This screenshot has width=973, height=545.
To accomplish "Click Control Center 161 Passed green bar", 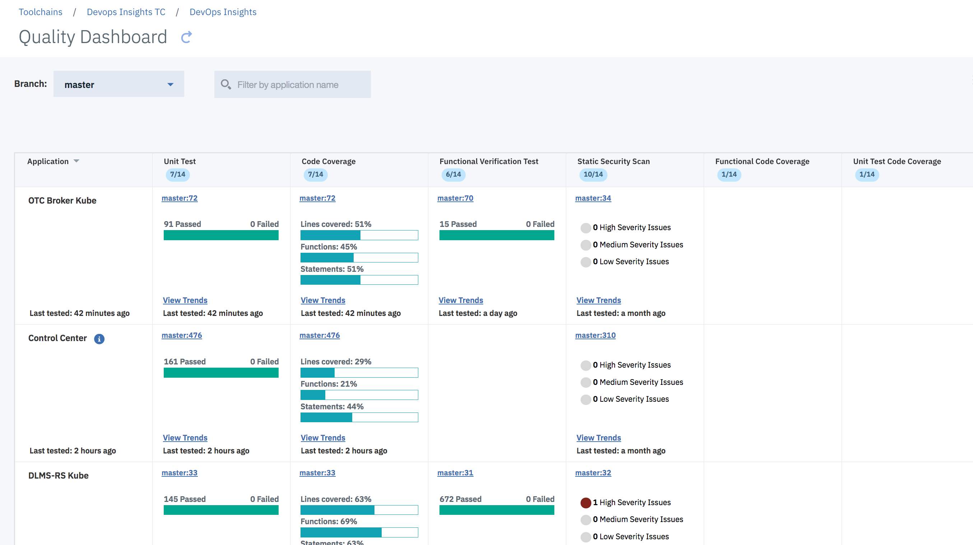I will [221, 373].
